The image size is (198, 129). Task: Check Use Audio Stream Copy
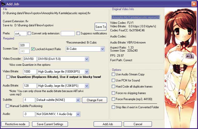point(114,74)
